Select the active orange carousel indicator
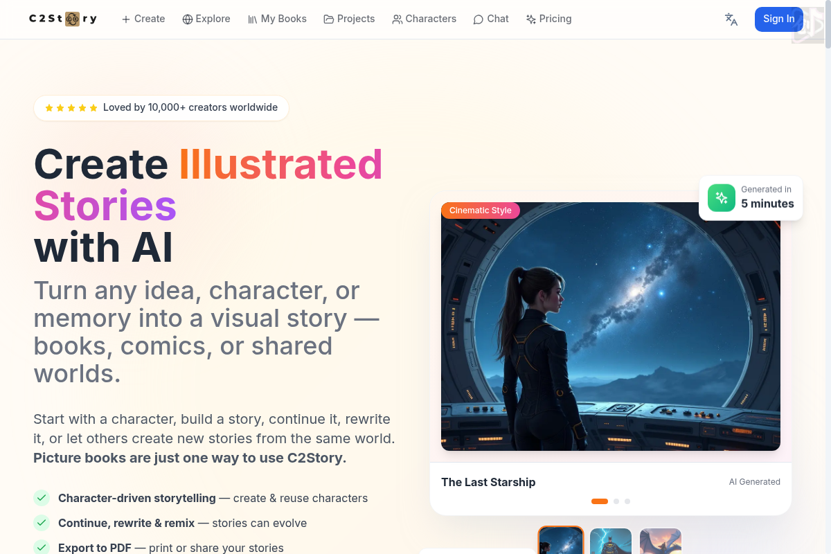Screen dimensions: 831x554 pyautogui.click(x=600, y=501)
